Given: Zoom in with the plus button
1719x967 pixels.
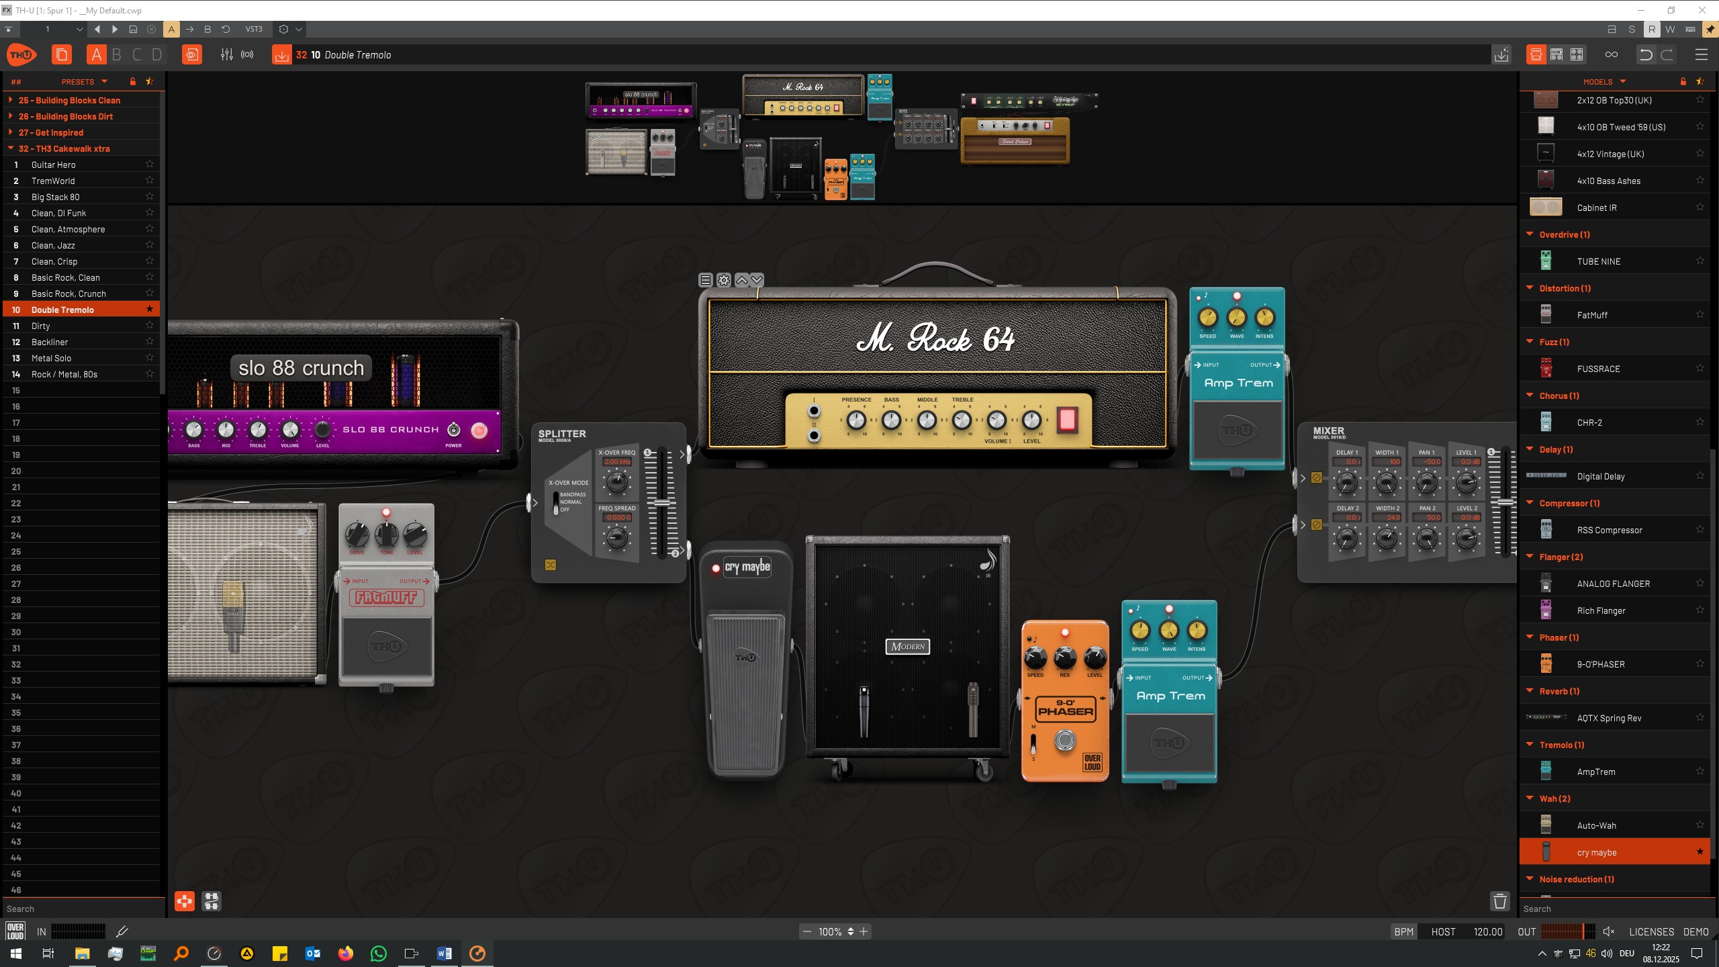Looking at the screenshot, I should click(864, 931).
